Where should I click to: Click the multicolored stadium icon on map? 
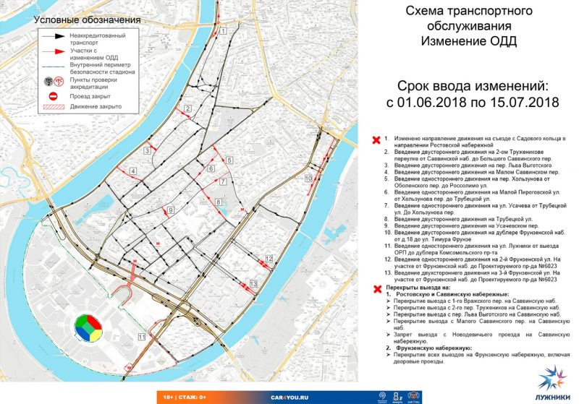pos(88,327)
